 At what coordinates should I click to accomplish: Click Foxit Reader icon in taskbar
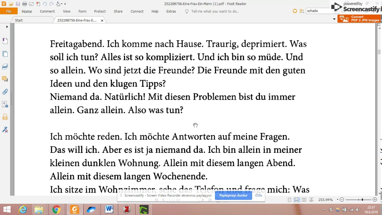(x=75, y=210)
